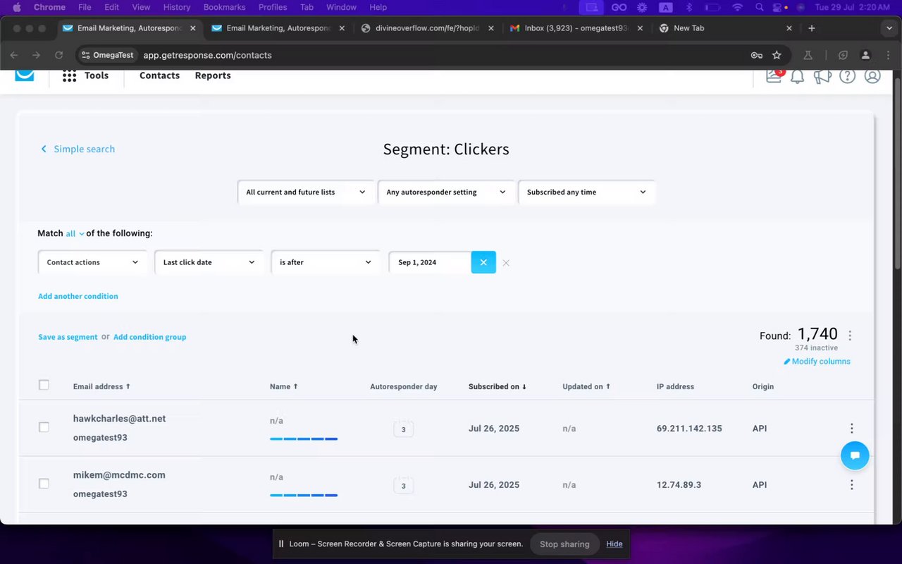Open row actions for mikem@mcdmc.com
The width and height of the screenshot is (902, 564).
[x=851, y=484]
